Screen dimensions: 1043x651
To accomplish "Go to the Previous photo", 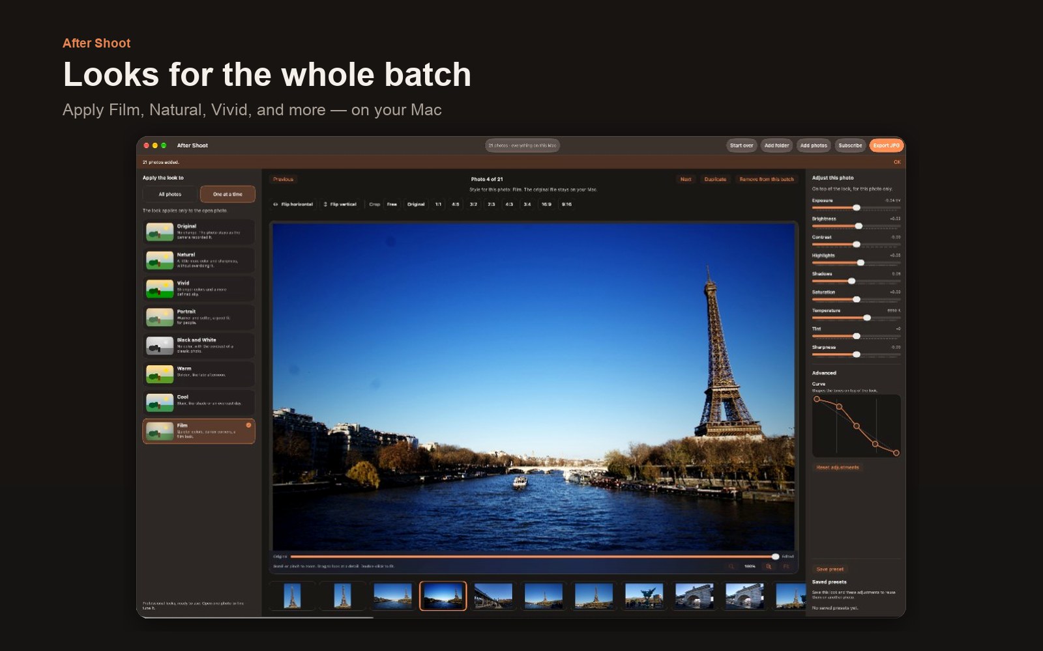I will pyautogui.click(x=283, y=179).
